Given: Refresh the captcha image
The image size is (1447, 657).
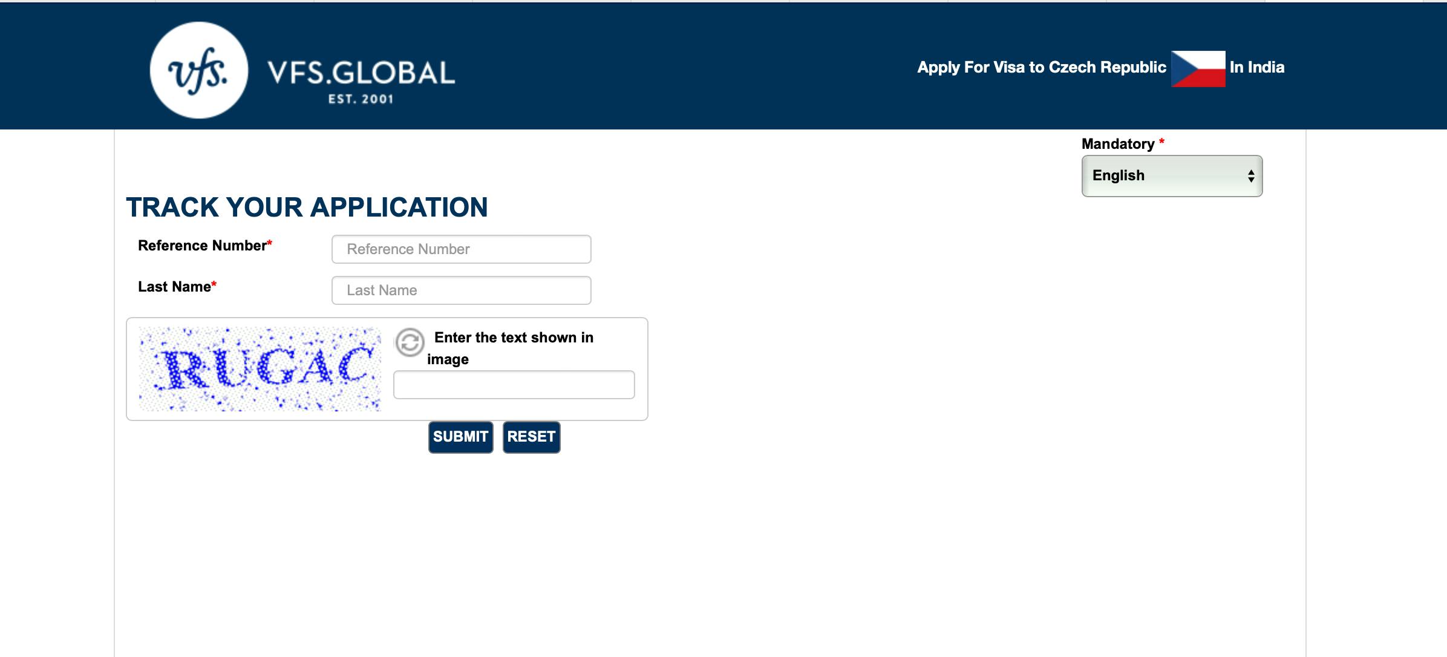Looking at the screenshot, I should click(x=410, y=342).
